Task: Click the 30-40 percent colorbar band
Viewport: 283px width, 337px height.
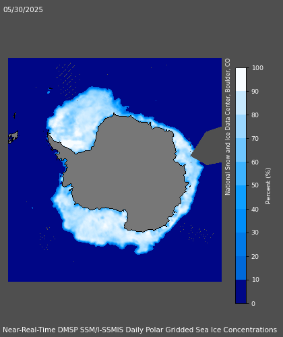Action: [x=241, y=221]
